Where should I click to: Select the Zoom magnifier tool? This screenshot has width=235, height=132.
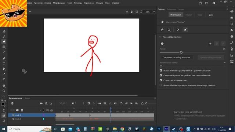pyautogui.click(x=4, y=91)
